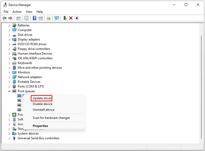
Task: Select the Monitors tree label
Action: [x=24, y=72]
